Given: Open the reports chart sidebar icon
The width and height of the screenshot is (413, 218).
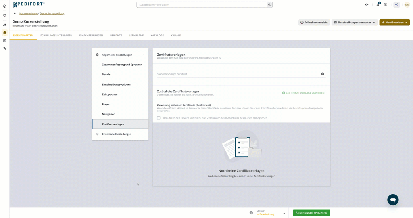Looking at the screenshot, I should [4, 41].
